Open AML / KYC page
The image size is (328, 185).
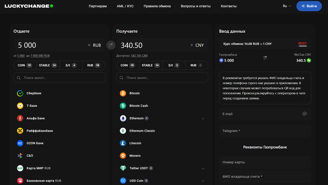pos(125,6)
